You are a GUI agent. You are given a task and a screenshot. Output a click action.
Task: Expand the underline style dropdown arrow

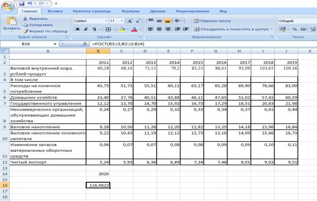tap(100, 29)
